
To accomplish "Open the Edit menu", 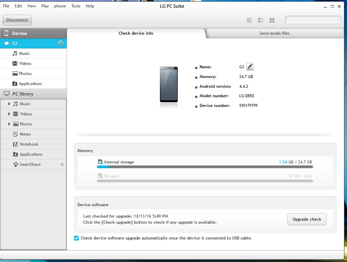I will [19, 6].
